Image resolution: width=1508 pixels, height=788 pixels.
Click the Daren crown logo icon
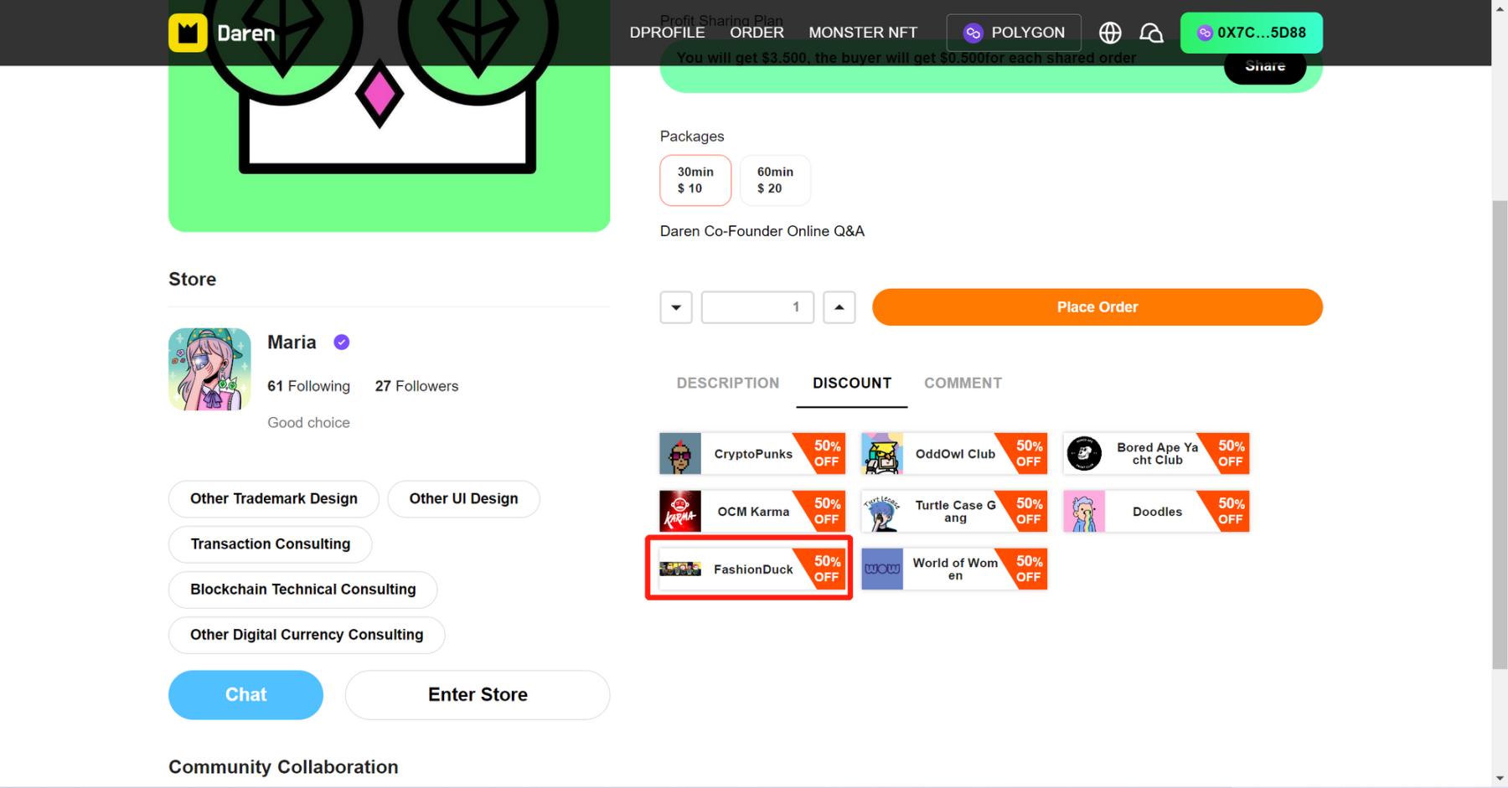point(188,33)
